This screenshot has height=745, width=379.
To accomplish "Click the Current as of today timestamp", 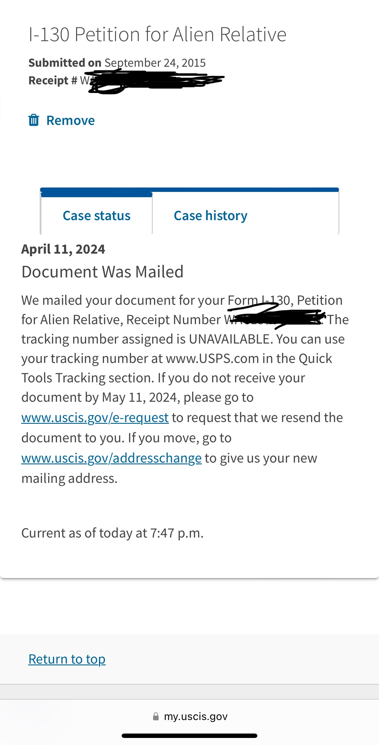I will pyautogui.click(x=113, y=533).
